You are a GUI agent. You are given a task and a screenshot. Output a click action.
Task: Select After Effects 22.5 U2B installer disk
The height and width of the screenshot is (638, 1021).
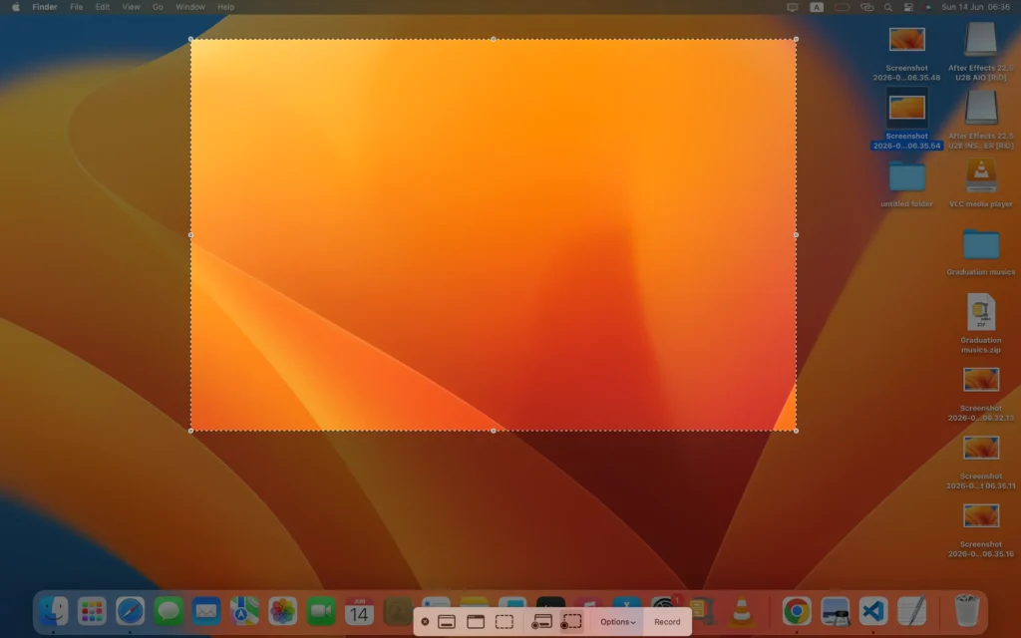[x=981, y=121]
